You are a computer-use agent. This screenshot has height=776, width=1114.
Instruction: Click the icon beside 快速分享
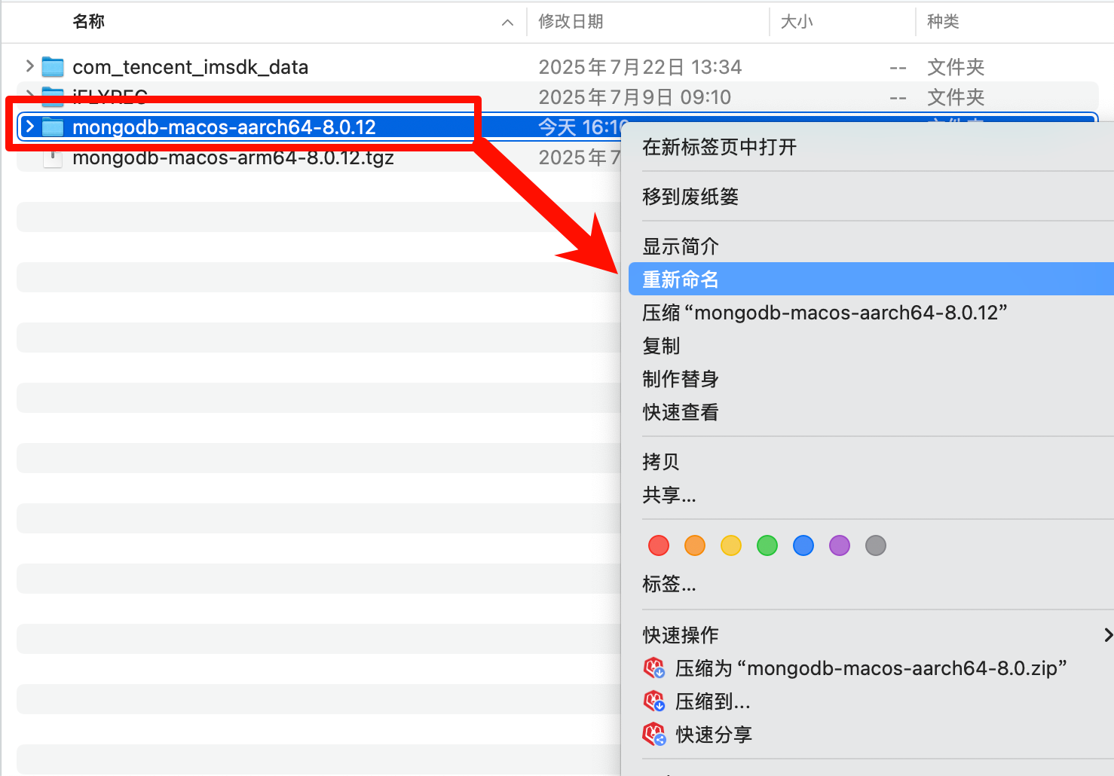653,735
